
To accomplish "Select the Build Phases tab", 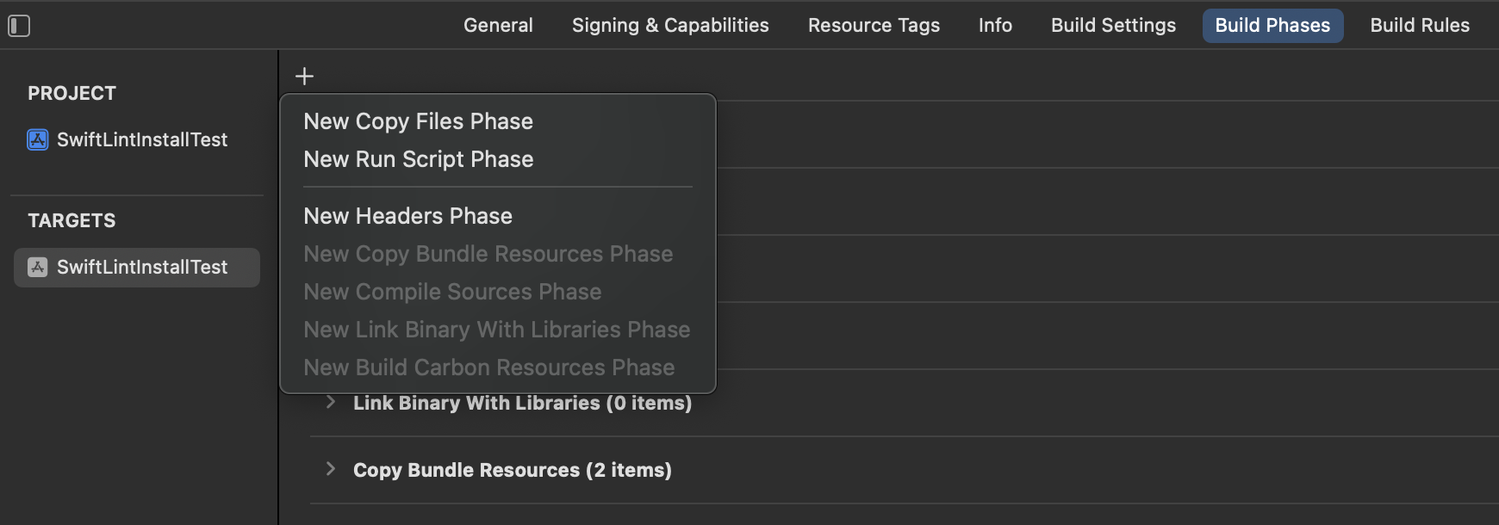I will click(x=1272, y=26).
